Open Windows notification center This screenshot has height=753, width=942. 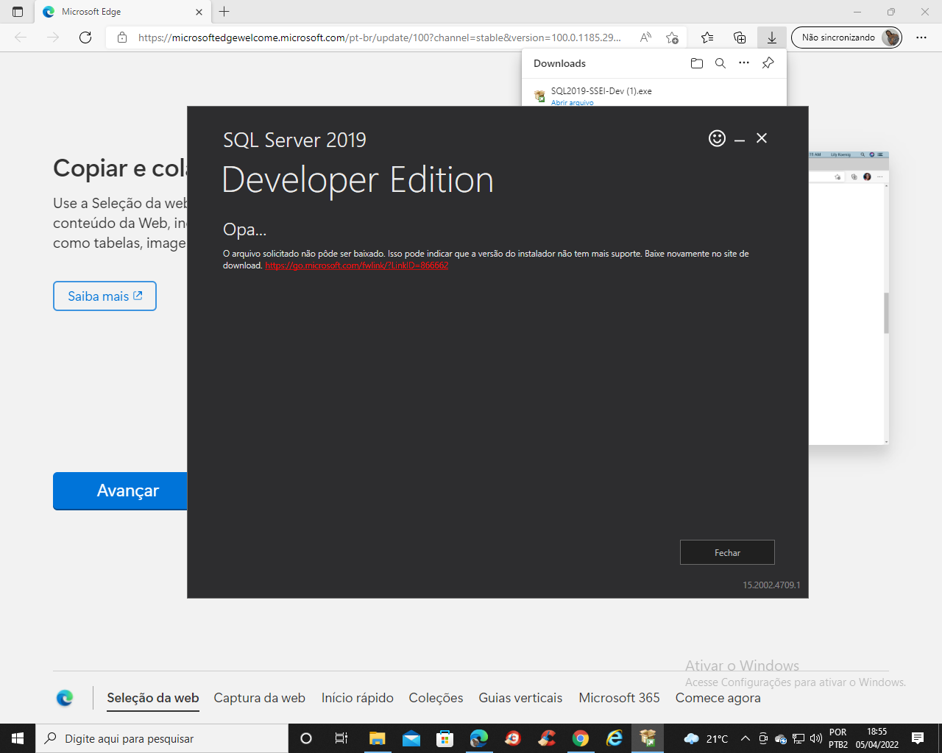click(x=918, y=738)
